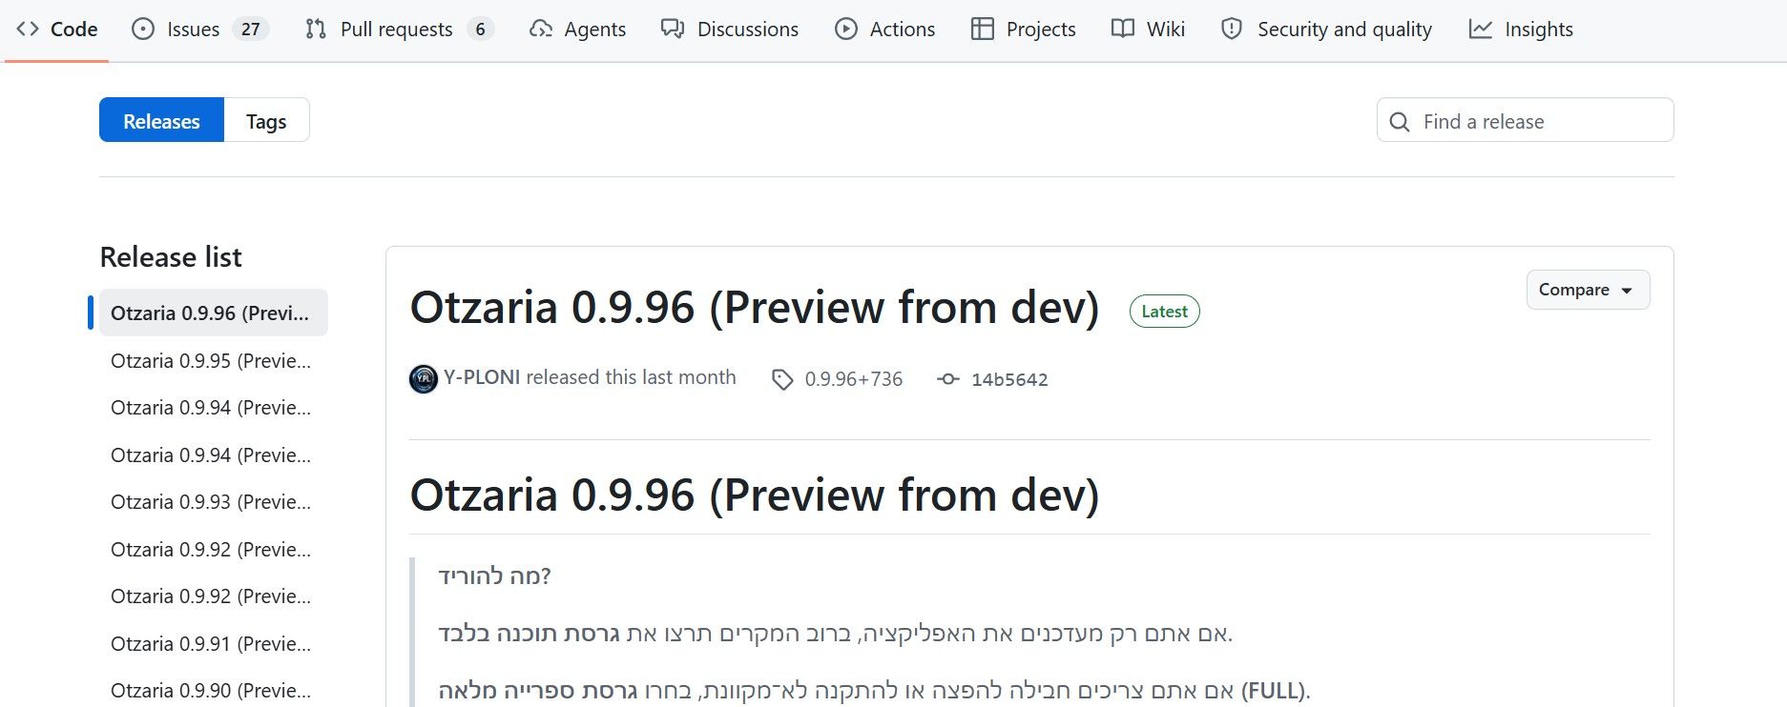Switch to the Agents tab
Screen dimensions: 1787x707
point(578,30)
